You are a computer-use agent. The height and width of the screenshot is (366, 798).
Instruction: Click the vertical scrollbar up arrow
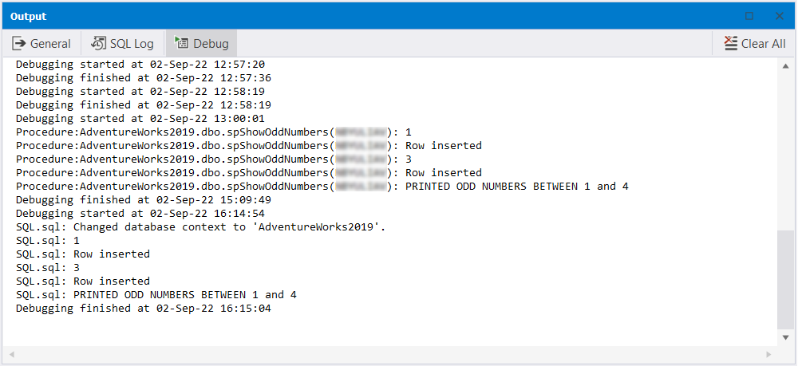(x=785, y=66)
